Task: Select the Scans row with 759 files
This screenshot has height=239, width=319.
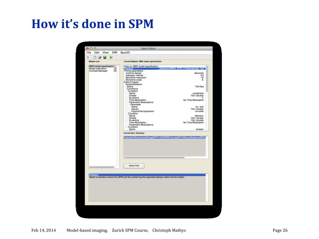Action: click(164, 87)
